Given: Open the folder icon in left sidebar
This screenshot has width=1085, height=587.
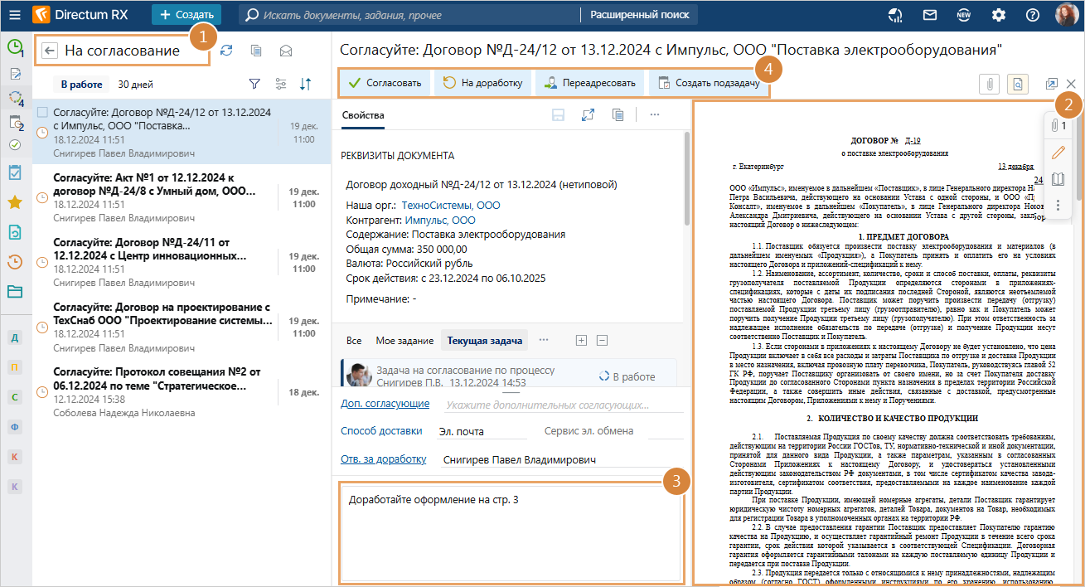Looking at the screenshot, I should coord(15,292).
